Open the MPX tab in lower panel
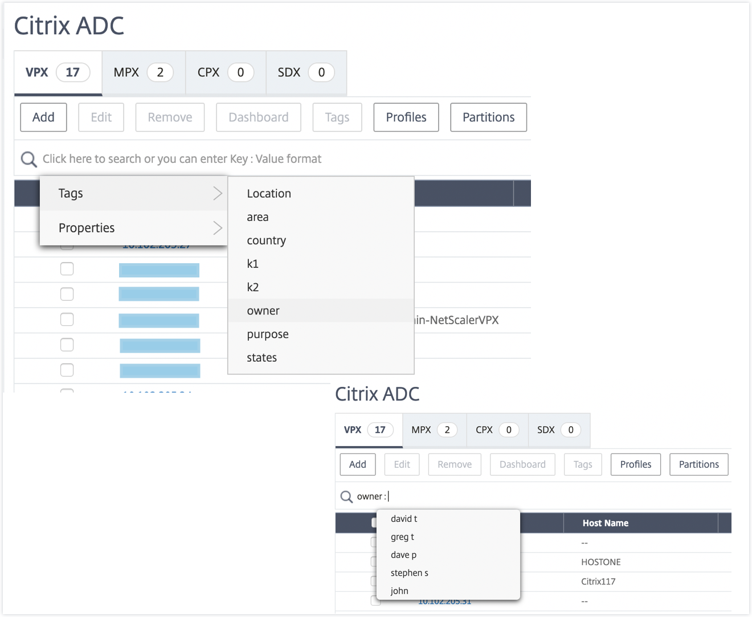752x617 pixels. (435, 430)
